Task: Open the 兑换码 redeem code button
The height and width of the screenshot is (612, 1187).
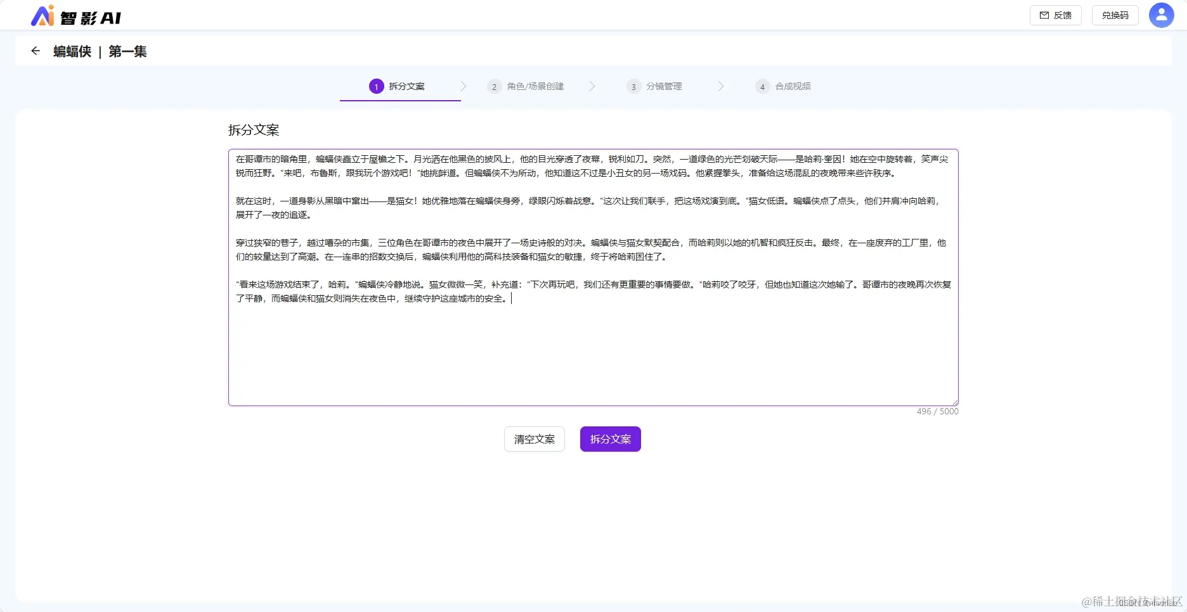Action: [1115, 15]
